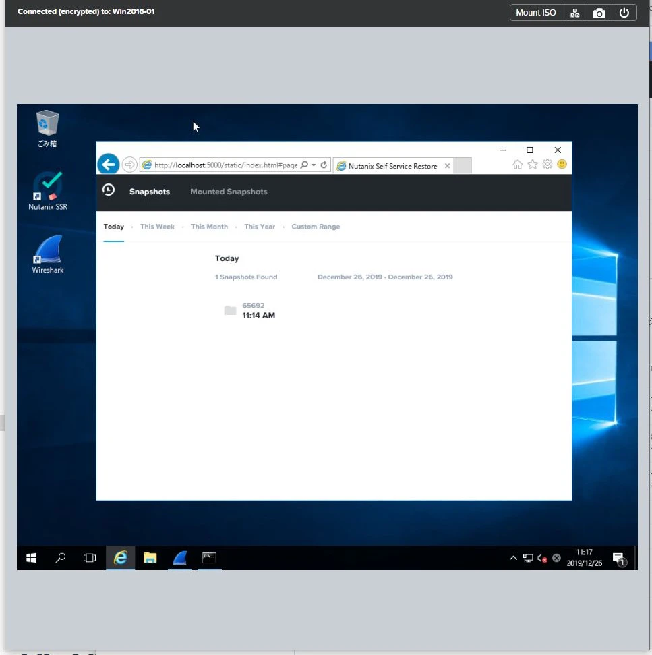Click the Mount ISO button
This screenshot has width=652, height=655.
pos(535,13)
